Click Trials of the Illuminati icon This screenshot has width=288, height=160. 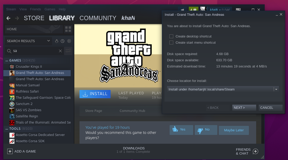click(12, 123)
